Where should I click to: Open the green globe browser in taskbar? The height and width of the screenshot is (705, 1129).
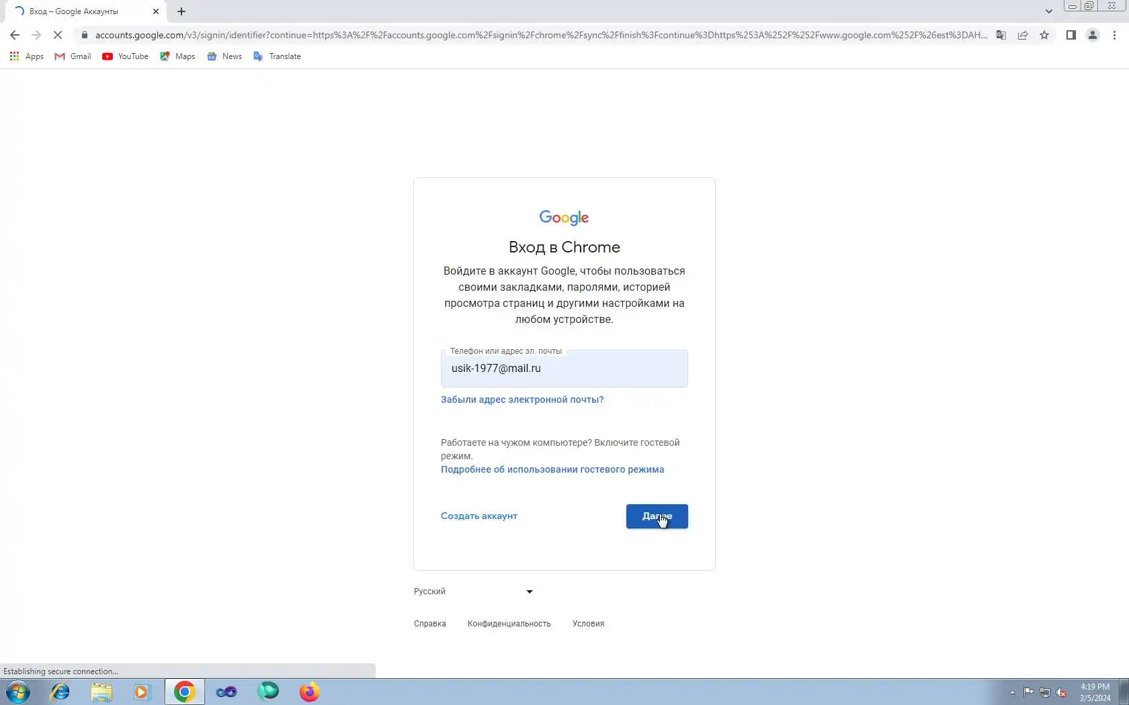[x=268, y=692]
